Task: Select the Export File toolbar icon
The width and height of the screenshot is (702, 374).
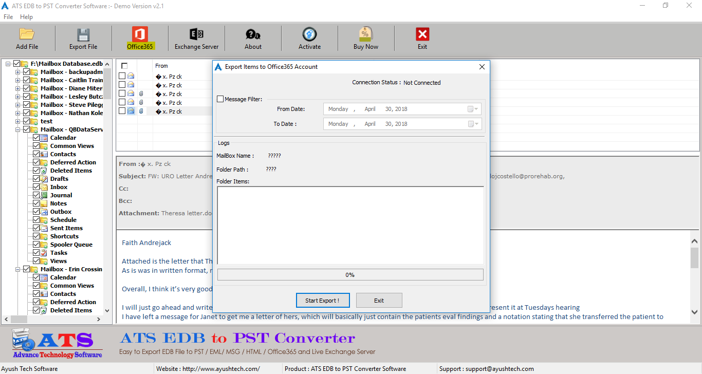Action: 83,34
